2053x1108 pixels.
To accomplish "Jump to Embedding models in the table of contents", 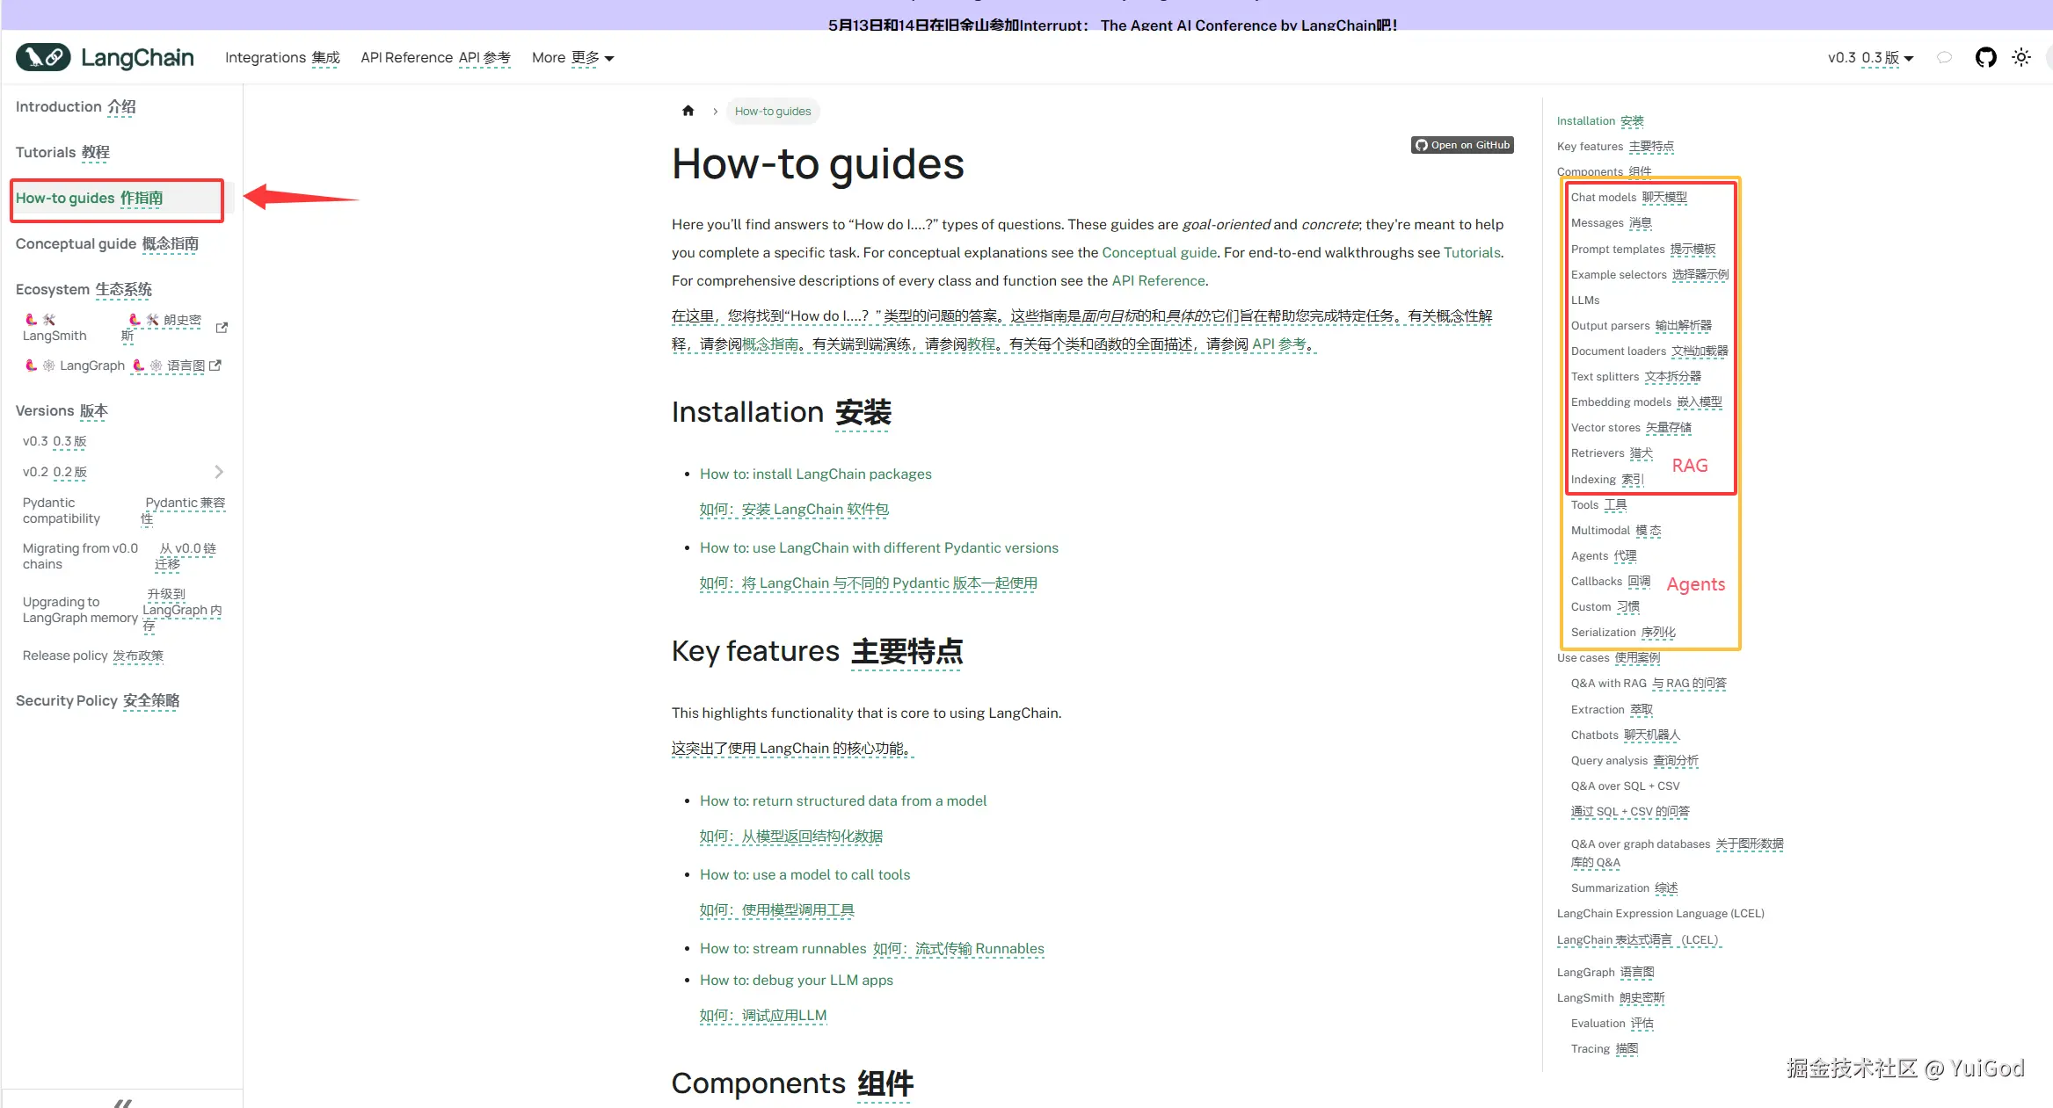I will 1647,402.
